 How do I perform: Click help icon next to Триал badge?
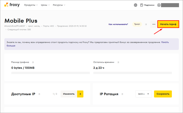point(146,24)
